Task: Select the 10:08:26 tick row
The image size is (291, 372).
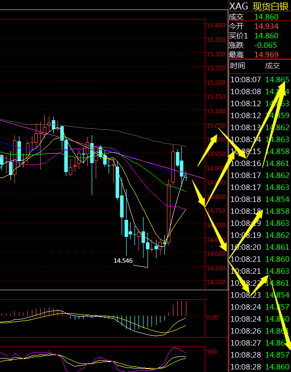Action: [x=260, y=331]
